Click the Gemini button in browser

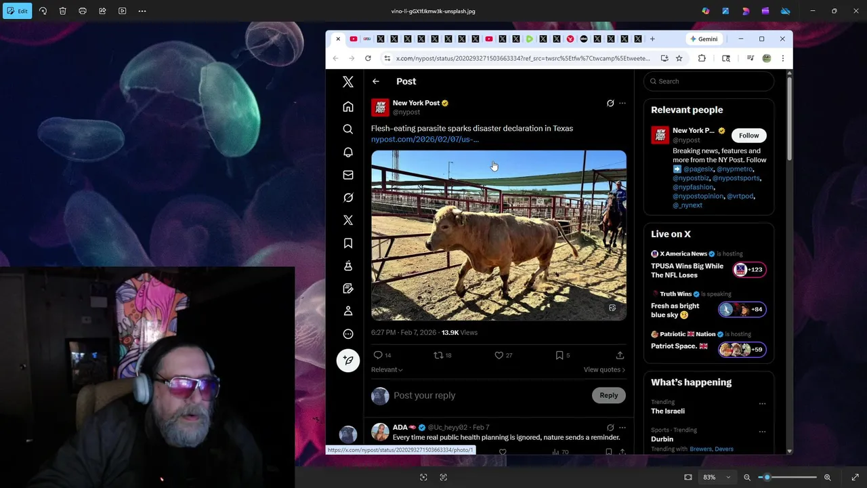click(704, 39)
